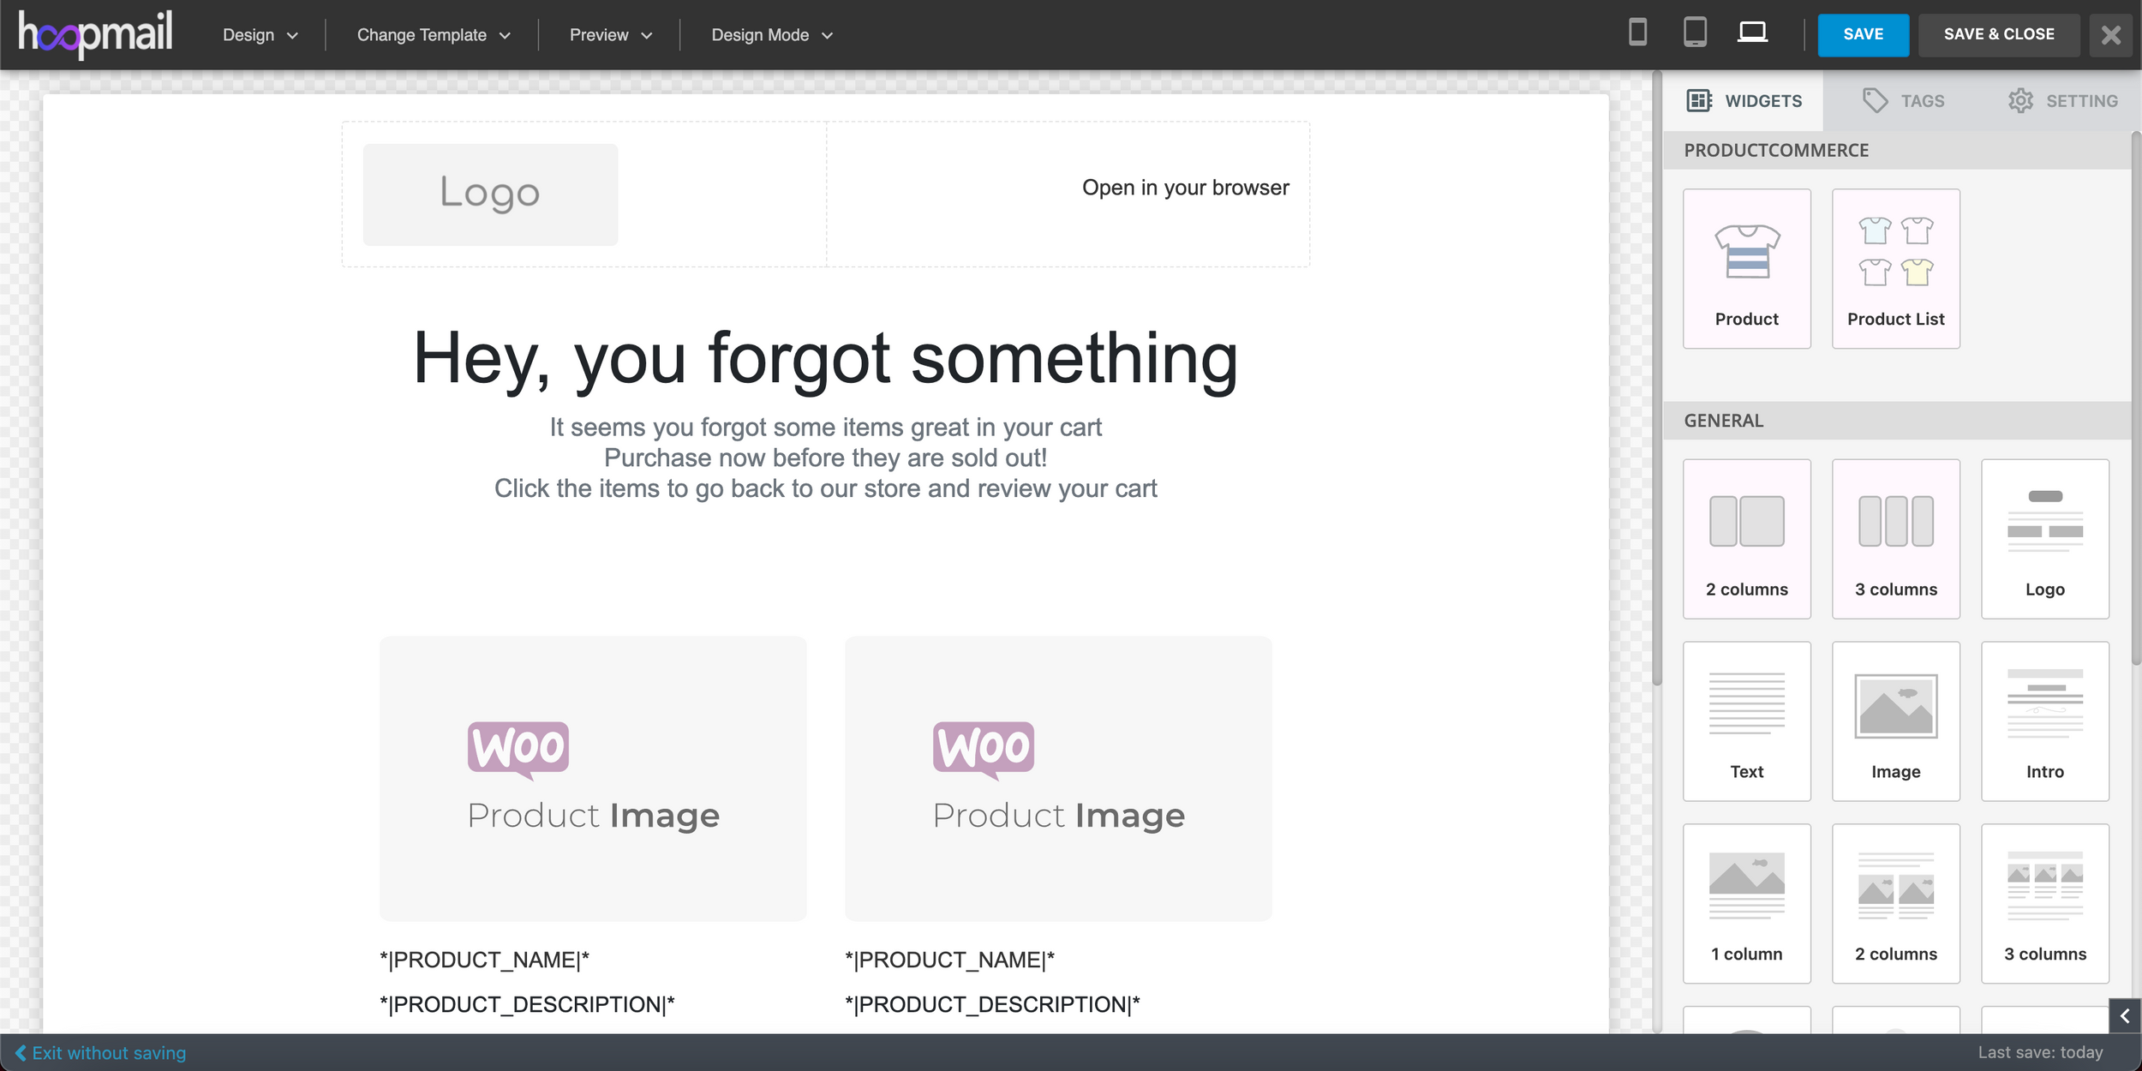Choose the general 2 columns layout widget
Viewport: 2142px width, 1071px height.
1746,538
